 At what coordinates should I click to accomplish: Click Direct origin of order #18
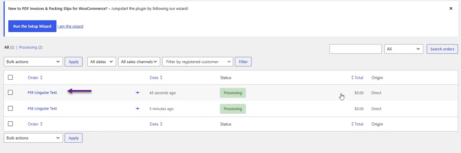pyautogui.click(x=376, y=109)
